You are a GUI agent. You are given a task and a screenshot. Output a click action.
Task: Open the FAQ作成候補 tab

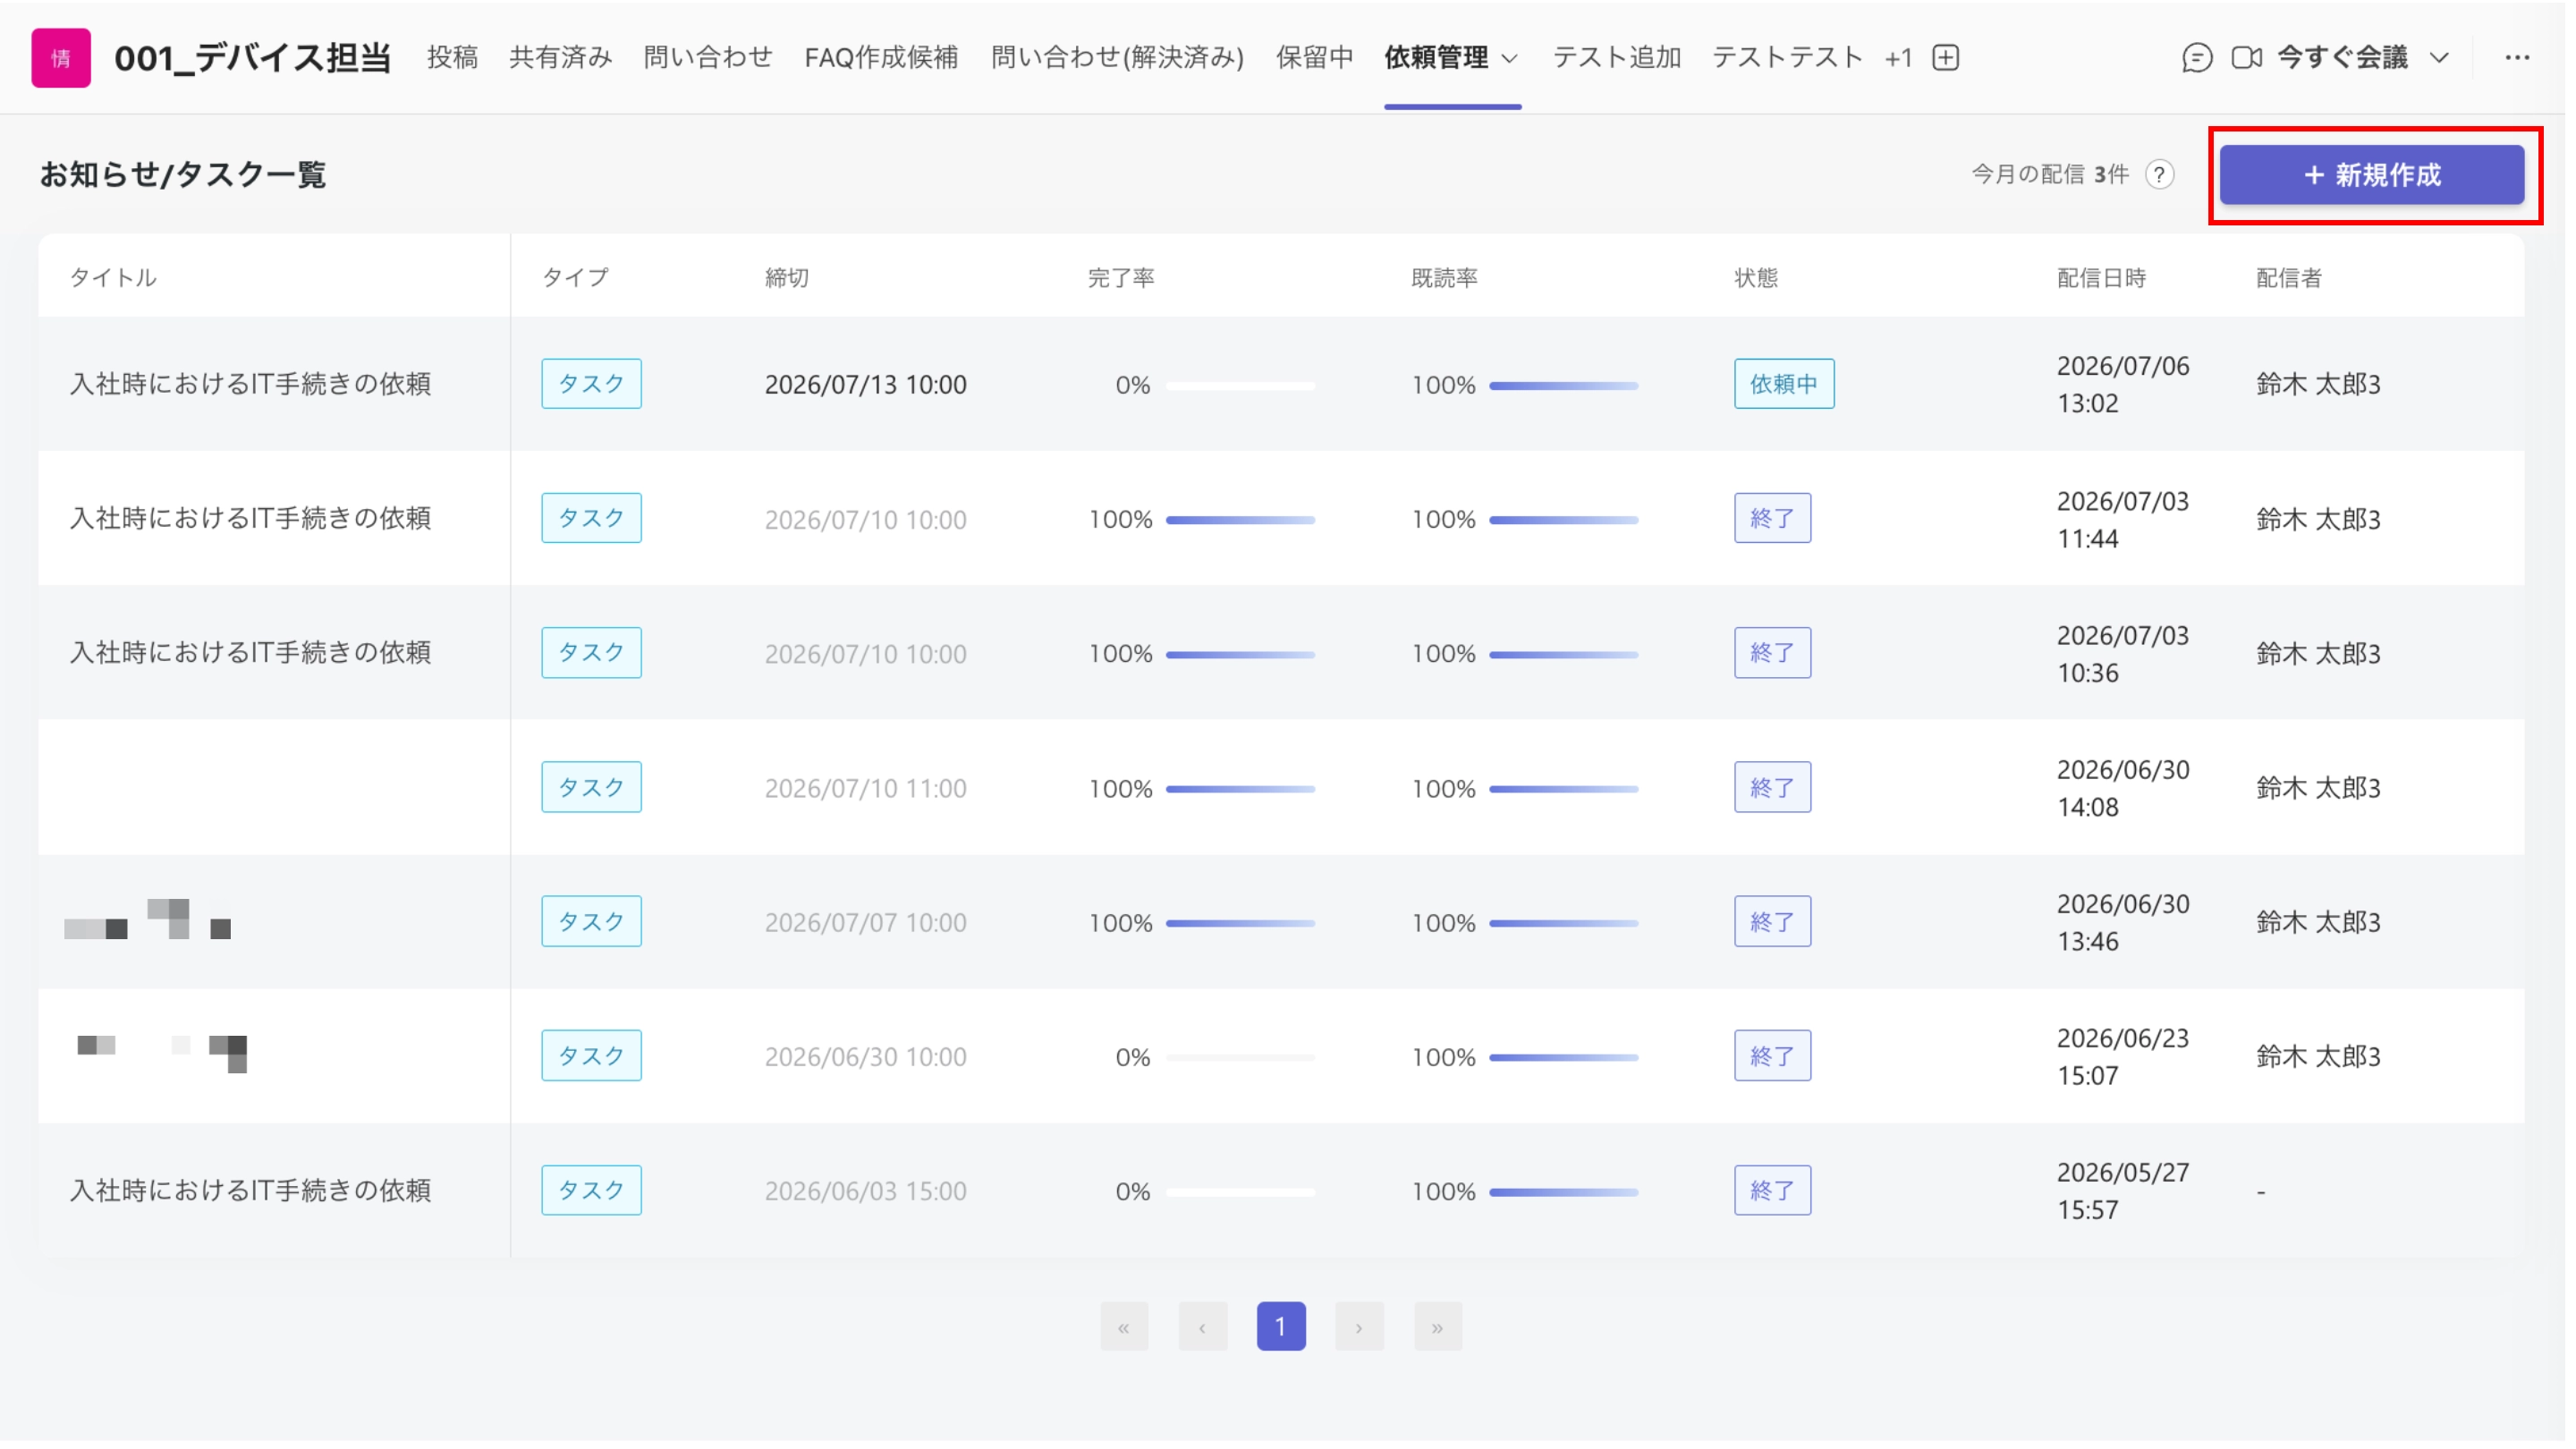(881, 58)
